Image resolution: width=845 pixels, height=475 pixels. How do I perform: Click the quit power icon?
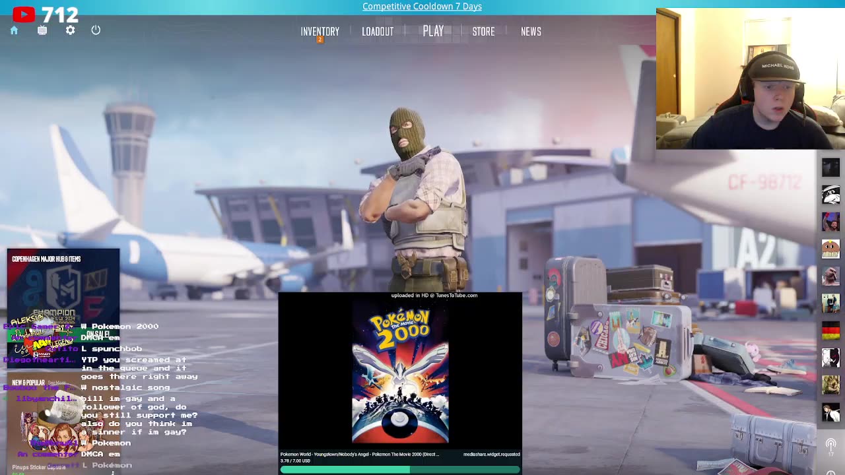tap(96, 30)
